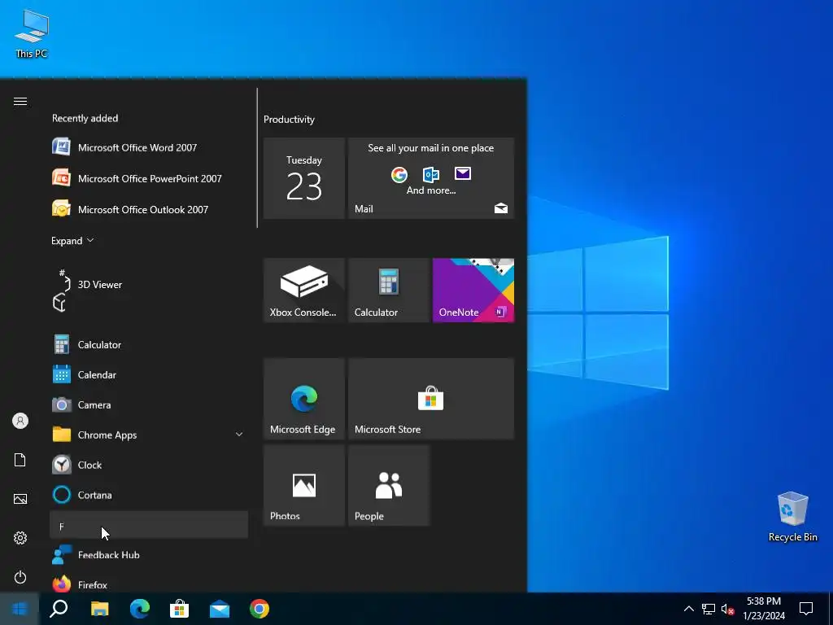The height and width of the screenshot is (625, 833).
Task: Open the Action Center notifications
Action: tap(806, 609)
